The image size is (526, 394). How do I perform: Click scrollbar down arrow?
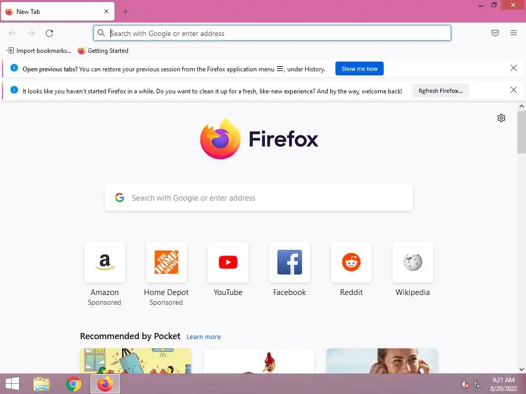point(521,369)
